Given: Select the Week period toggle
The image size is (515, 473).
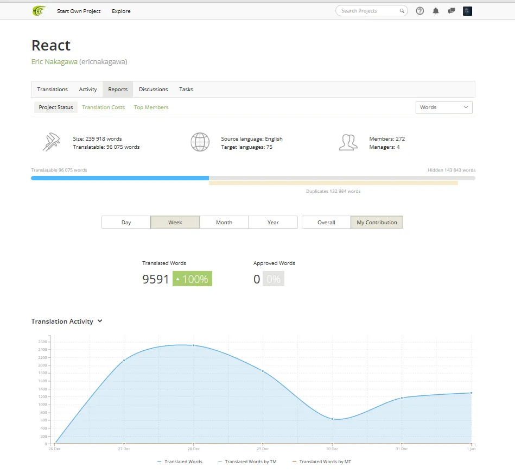Looking at the screenshot, I should click(x=175, y=223).
